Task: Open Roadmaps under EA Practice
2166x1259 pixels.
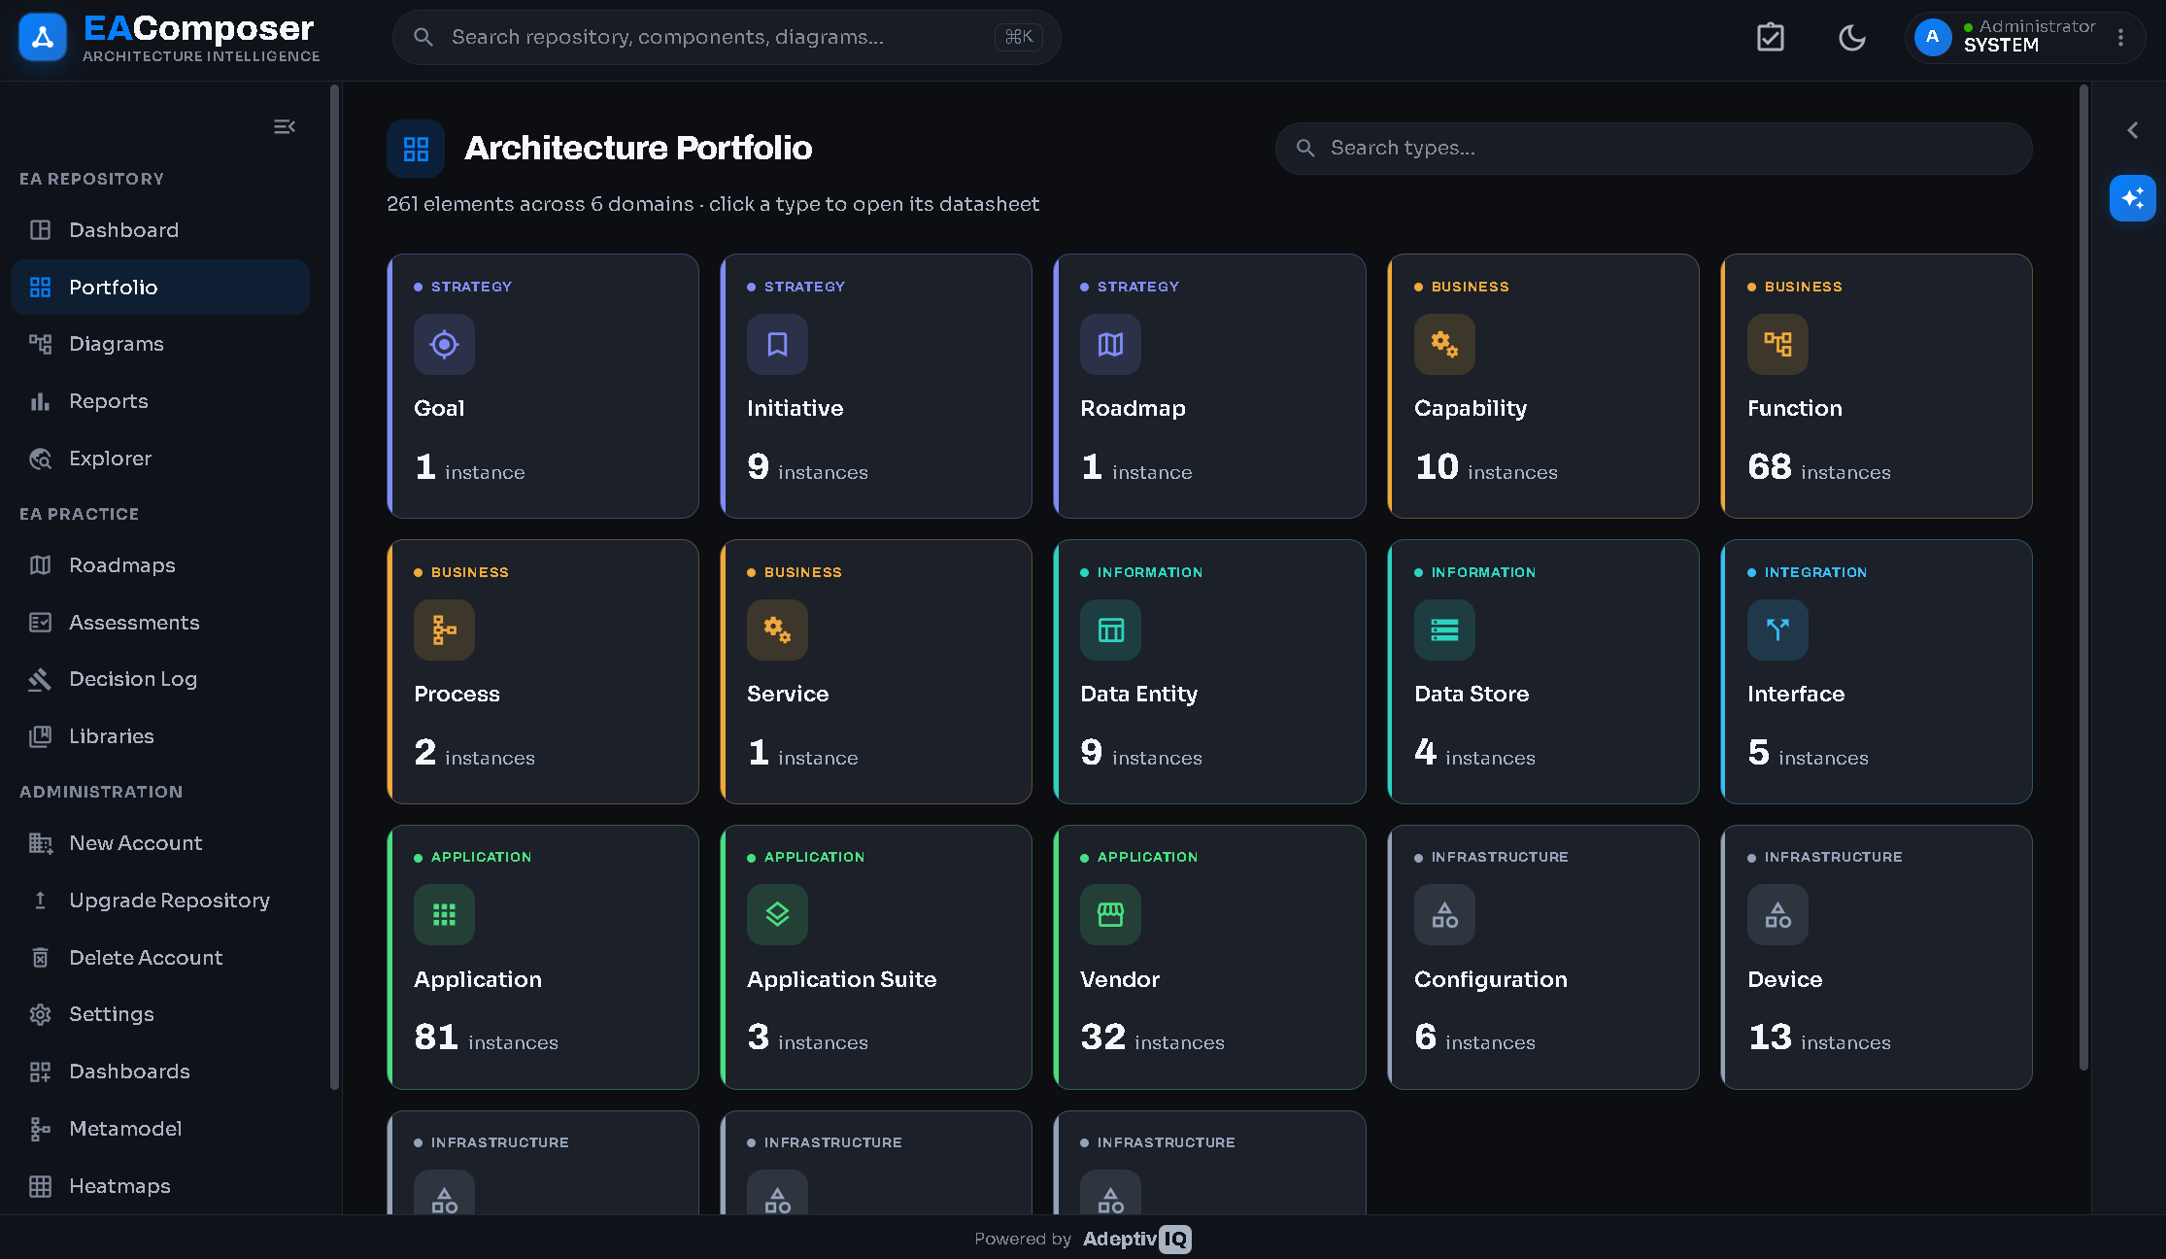Action: (160, 565)
